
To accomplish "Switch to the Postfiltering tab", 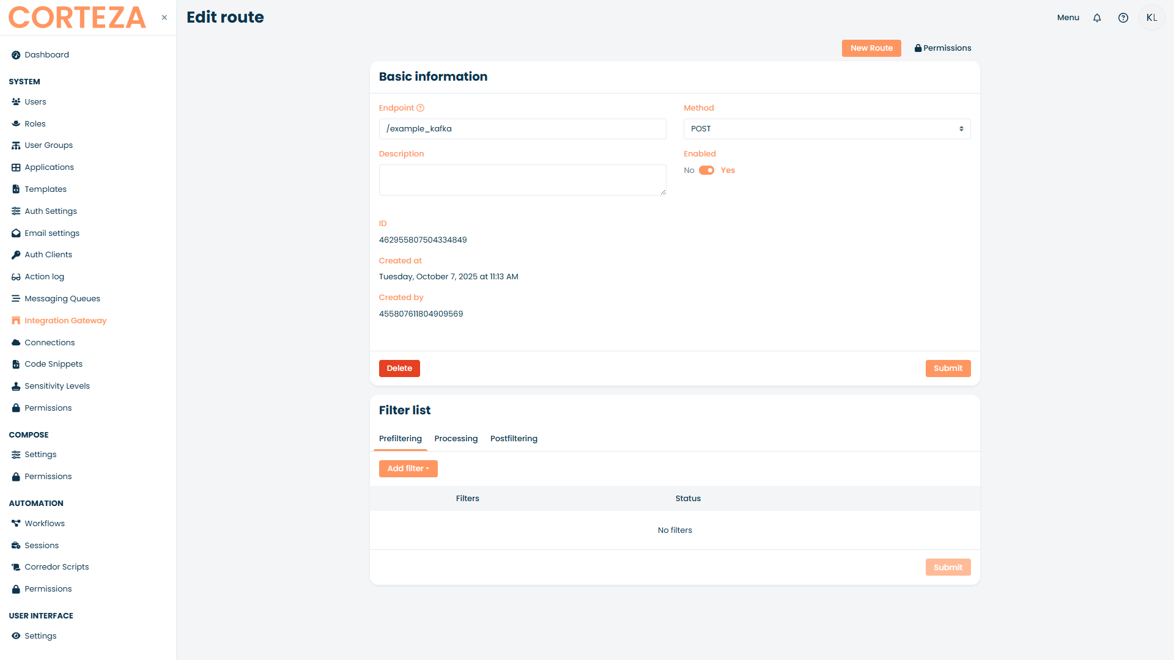I will pos(514,439).
